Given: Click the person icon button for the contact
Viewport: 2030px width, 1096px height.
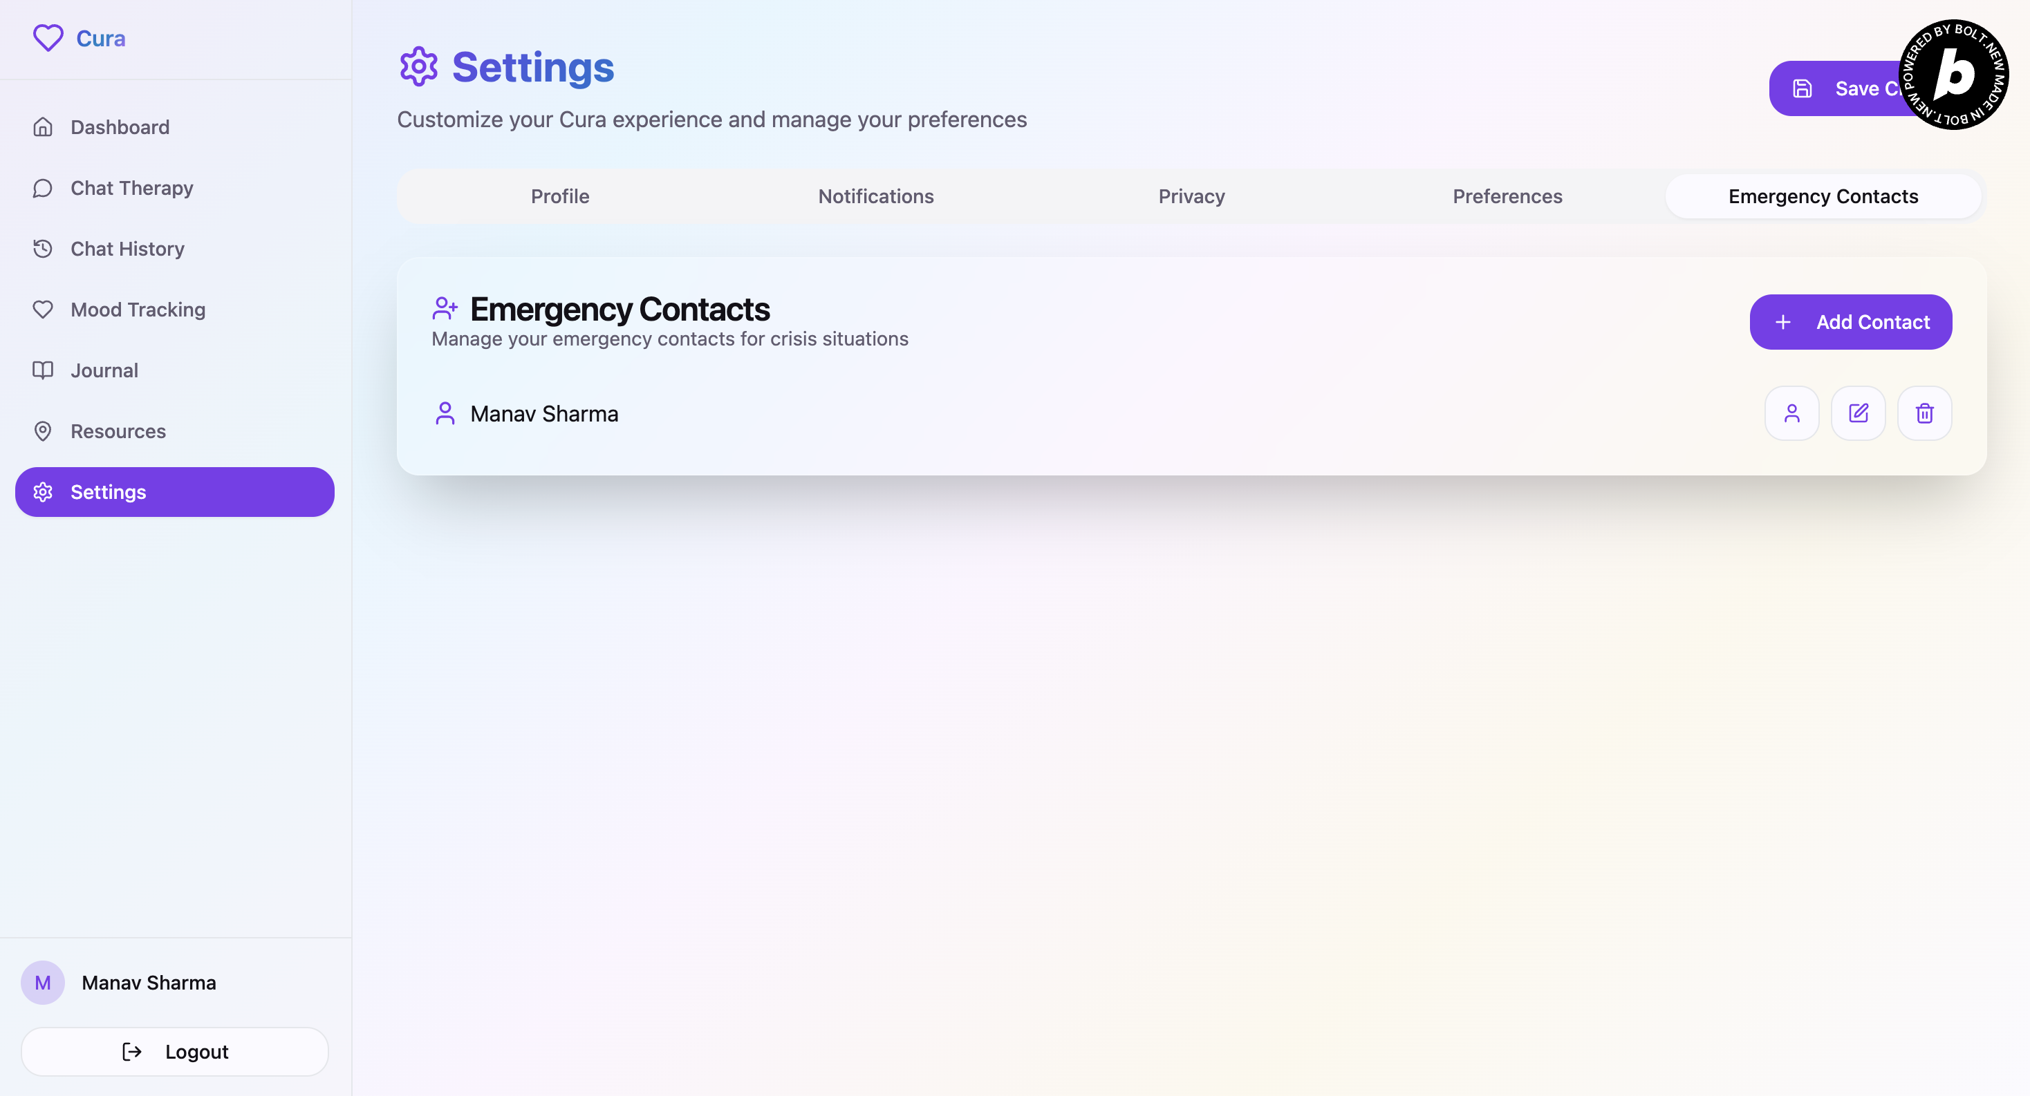Looking at the screenshot, I should pos(1791,413).
